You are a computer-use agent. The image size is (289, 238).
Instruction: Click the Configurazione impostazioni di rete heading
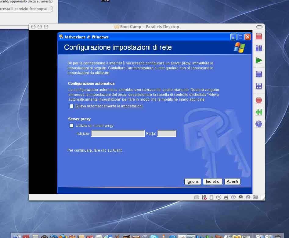118,47
